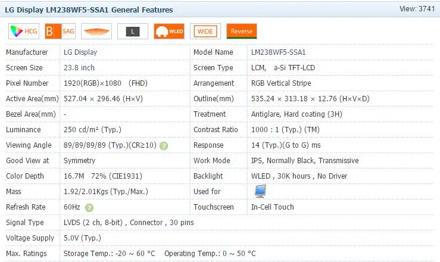Click the WLED backlight icon
The height and width of the screenshot is (262, 440).
coord(169,31)
